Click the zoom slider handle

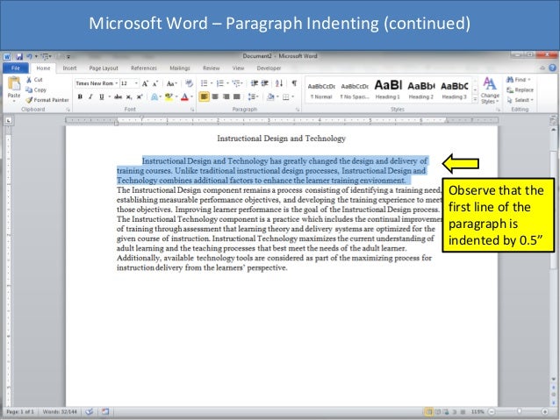(x=519, y=411)
